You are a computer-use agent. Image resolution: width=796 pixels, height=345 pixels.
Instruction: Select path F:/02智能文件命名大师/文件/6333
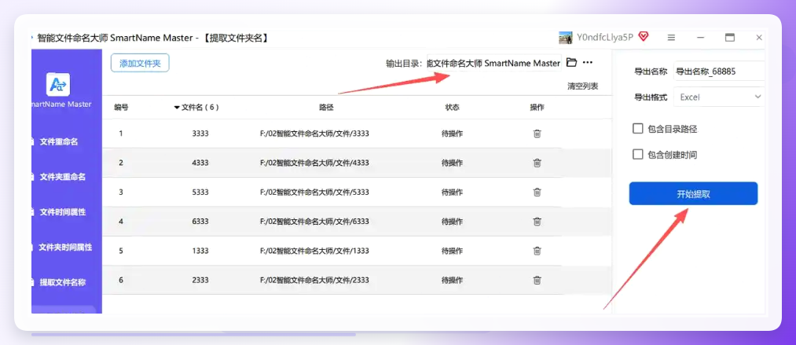pyautogui.click(x=314, y=222)
